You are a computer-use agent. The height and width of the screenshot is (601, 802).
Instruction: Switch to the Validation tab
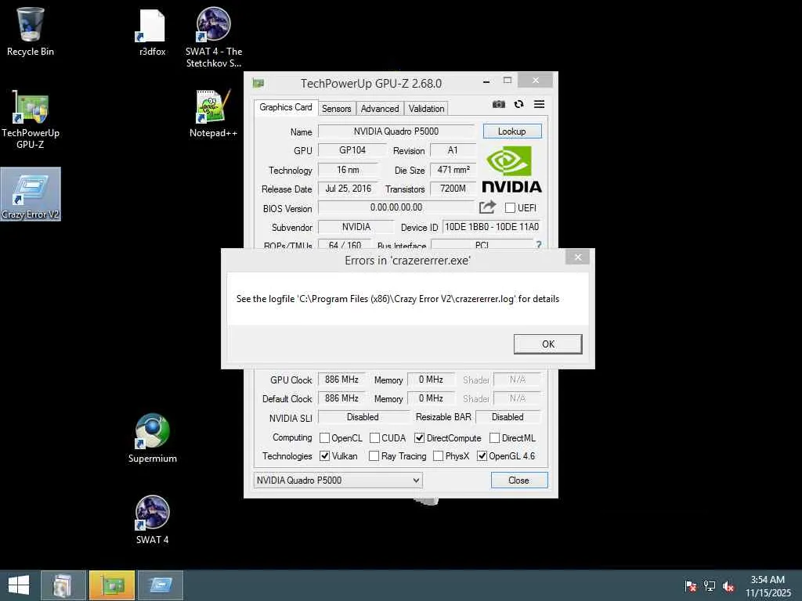[x=426, y=108]
